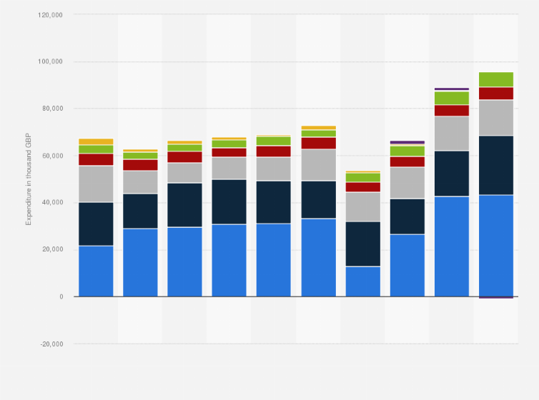Select the green segment of the shortest bar
Image resolution: width=539 pixels, height=400 pixels.
(363, 178)
